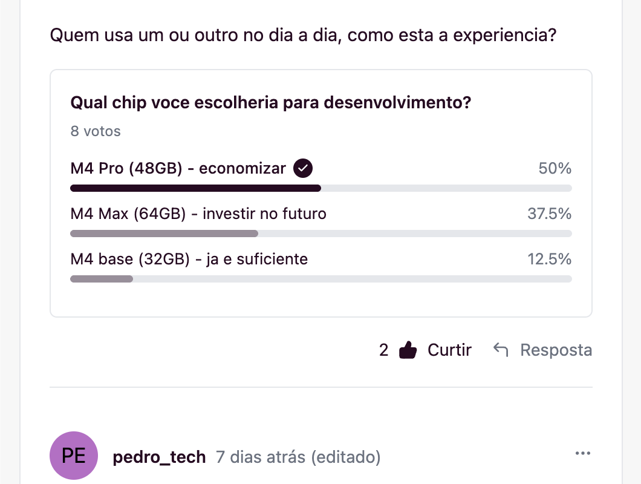Open the pedro_tech profile link
The height and width of the screenshot is (484, 641).
click(x=160, y=457)
